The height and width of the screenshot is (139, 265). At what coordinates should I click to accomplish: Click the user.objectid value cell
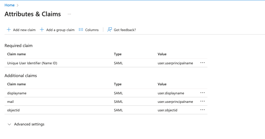pyautogui.click(x=167, y=110)
